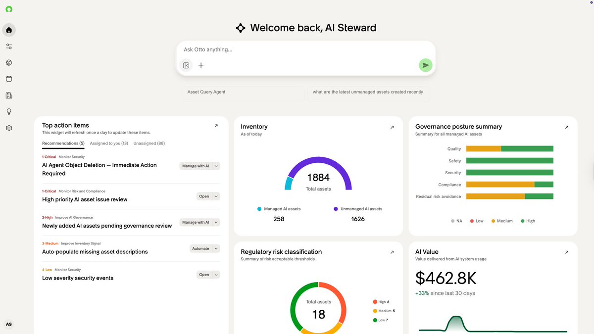Open AI Agent Object Deletion action item title

(x=99, y=169)
